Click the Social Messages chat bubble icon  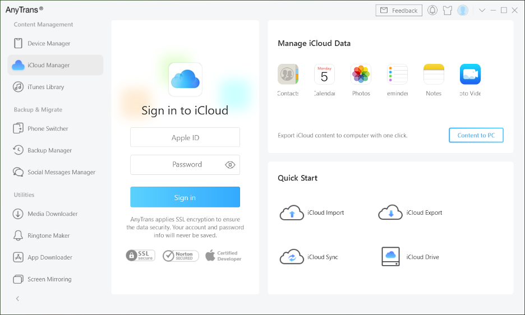(18, 172)
